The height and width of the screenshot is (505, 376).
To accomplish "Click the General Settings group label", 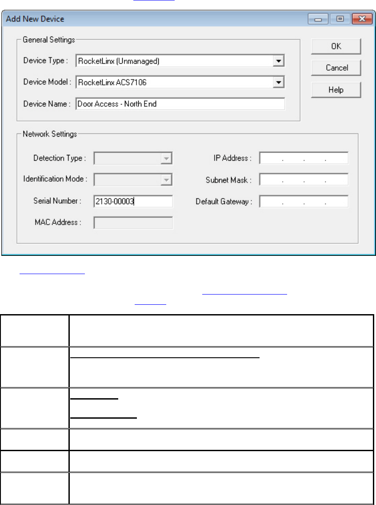I will click(49, 40).
